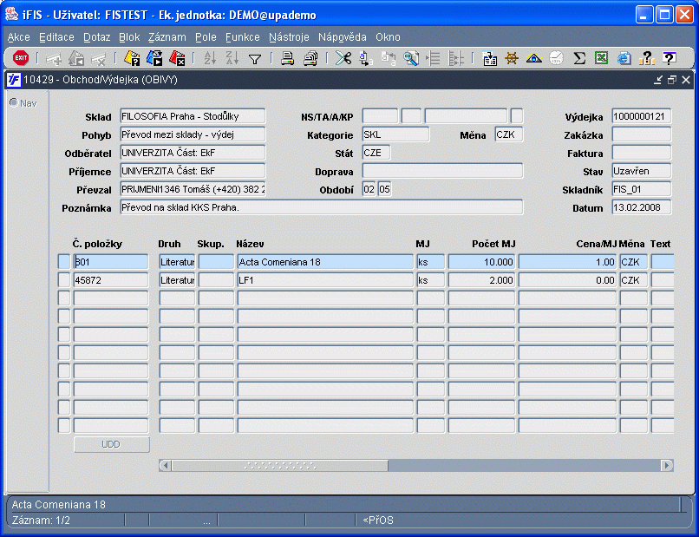Click Počet MJ cell 10.000
699x537 pixels.
tap(481, 262)
